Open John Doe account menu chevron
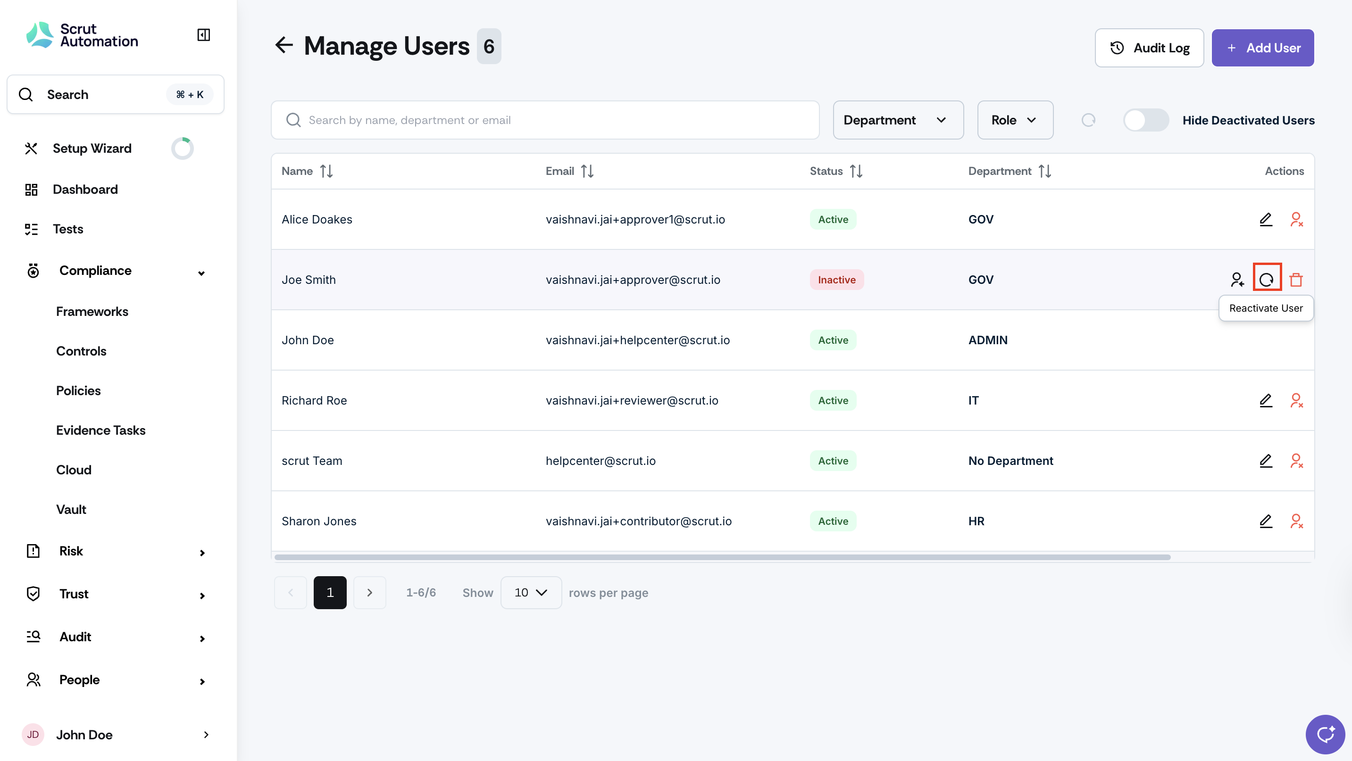The image size is (1352, 761). tap(206, 734)
